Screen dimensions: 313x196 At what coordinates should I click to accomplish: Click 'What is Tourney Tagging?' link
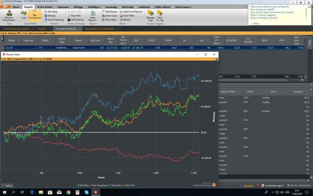tap(263, 15)
